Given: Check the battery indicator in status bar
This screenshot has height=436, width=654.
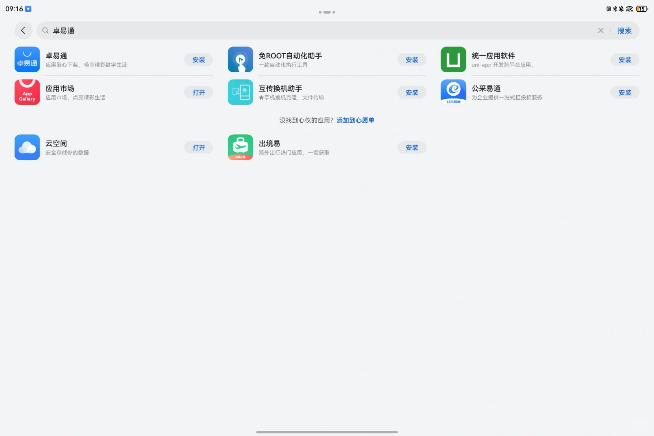Looking at the screenshot, I should (641, 8).
